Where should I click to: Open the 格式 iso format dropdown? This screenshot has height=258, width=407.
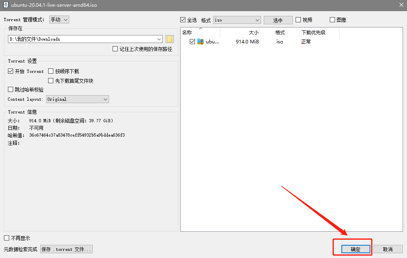pos(237,20)
